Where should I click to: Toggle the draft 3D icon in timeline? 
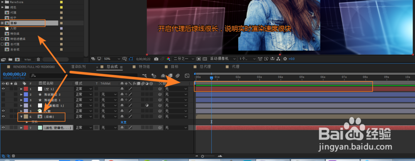pos(154,76)
